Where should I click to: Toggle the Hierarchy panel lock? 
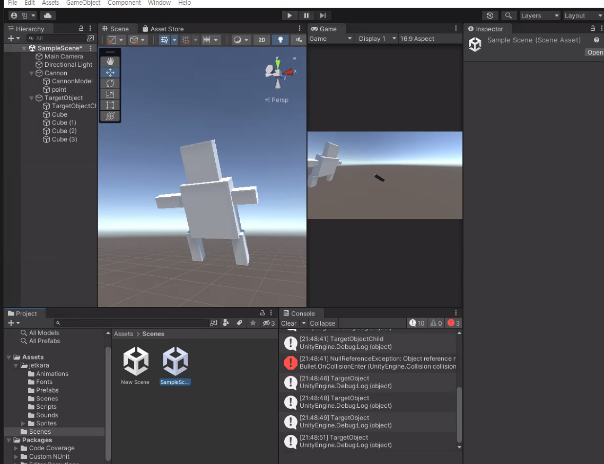81,29
